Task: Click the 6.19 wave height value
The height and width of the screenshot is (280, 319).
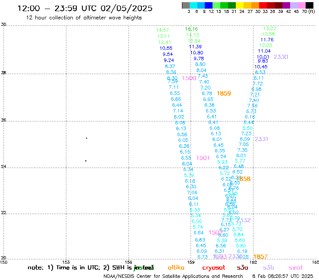Action: (x=242, y=251)
